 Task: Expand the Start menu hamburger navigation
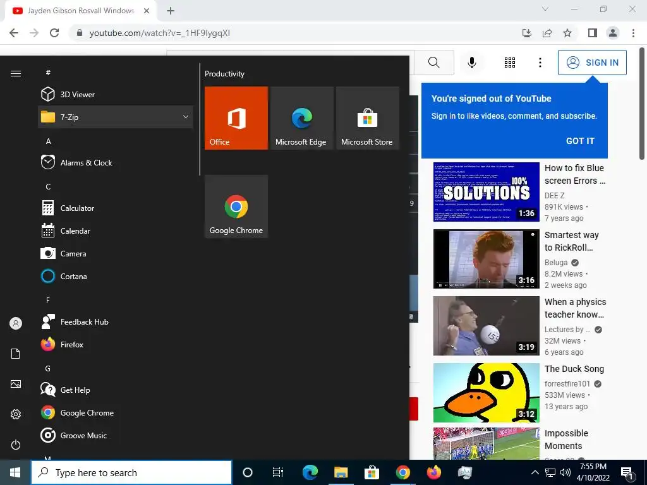[16, 73]
